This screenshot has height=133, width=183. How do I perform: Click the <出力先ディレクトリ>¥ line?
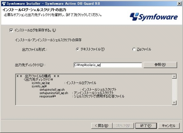[38, 80]
